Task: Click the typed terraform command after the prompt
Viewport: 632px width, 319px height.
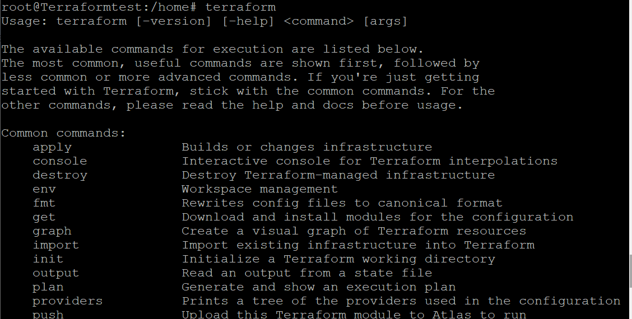Action: click(240, 7)
